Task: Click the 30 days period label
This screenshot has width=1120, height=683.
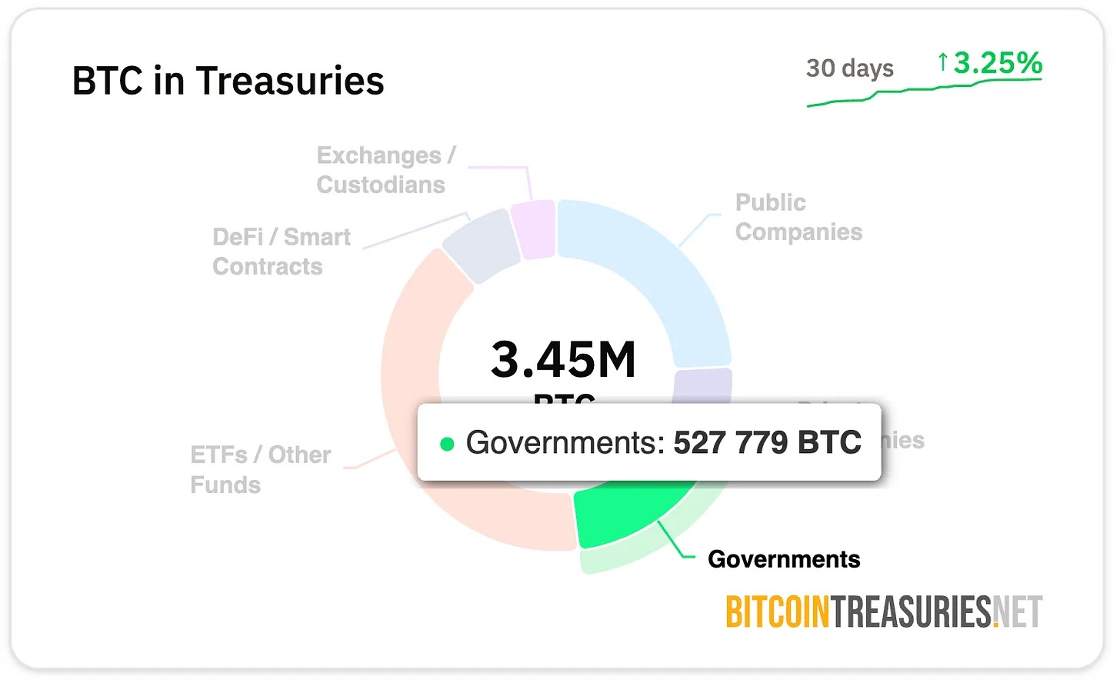Action: pos(849,68)
